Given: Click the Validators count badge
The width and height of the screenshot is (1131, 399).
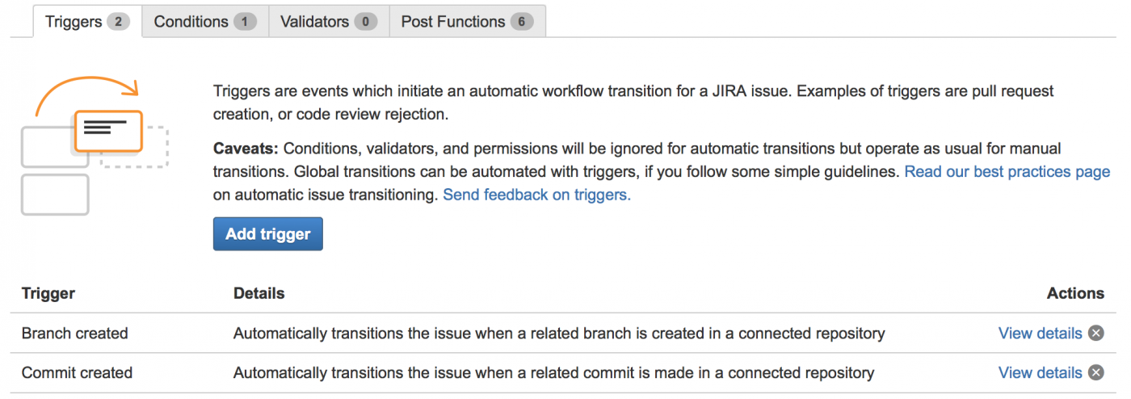Looking at the screenshot, I should 365,22.
